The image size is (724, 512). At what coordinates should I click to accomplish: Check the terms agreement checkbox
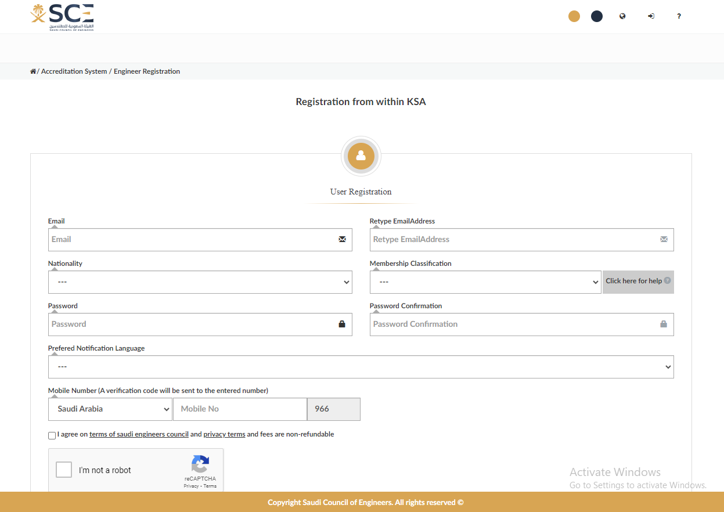coord(52,435)
